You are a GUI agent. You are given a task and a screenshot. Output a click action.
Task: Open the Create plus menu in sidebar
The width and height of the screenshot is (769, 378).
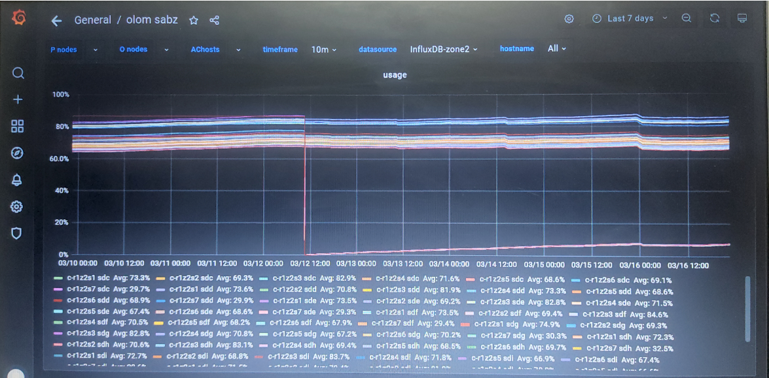point(18,100)
